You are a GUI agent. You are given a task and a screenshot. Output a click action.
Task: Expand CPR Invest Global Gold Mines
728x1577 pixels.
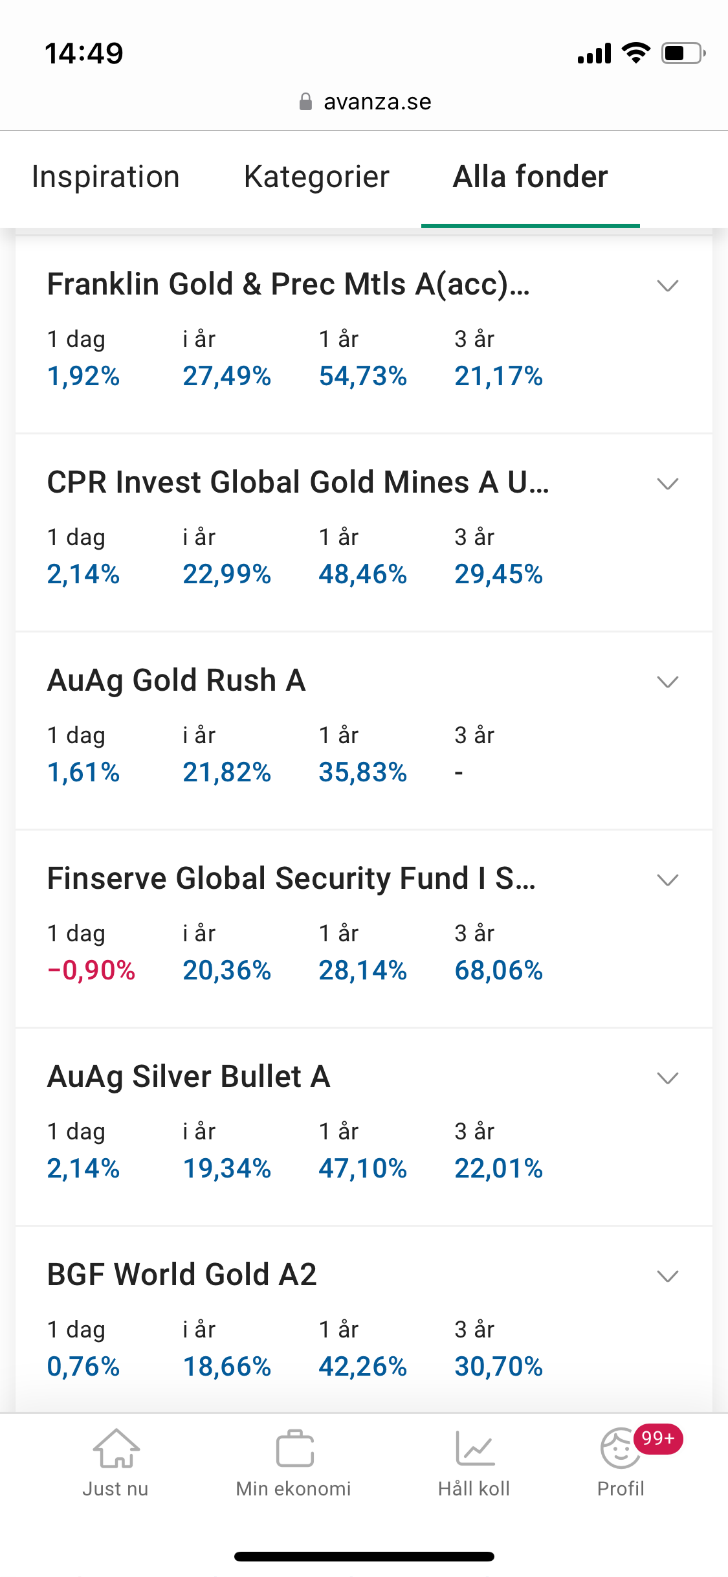(x=667, y=484)
